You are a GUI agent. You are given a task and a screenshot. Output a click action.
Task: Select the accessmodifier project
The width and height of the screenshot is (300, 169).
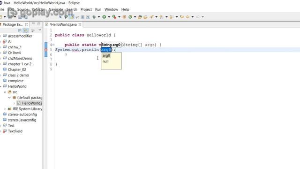click(20, 36)
